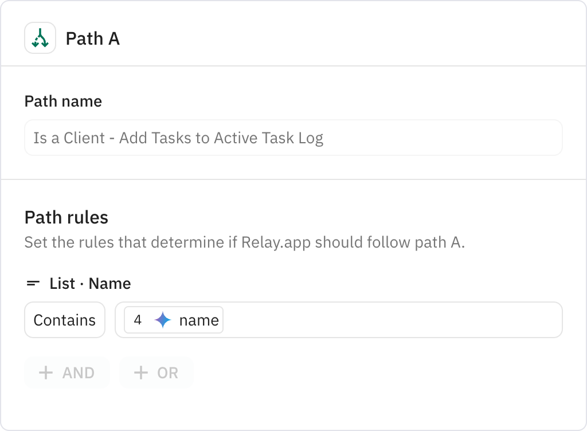This screenshot has width=587, height=431.
Task: Click the green branching path icon
Action: (x=40, y=38)
